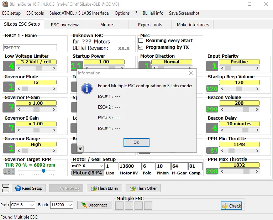The width and height of the screenshot is (273, 220).
Task: Click the Lipo cell count field
Action: (111, 166)
